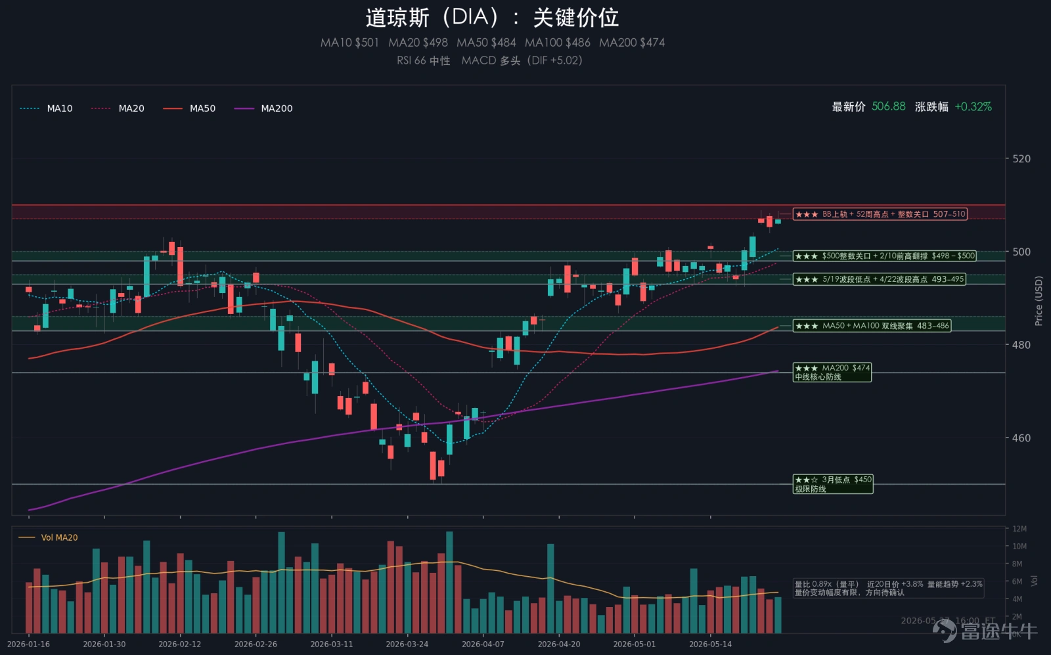
Task: Click the Price (USD) axis title
Action: point(1039,301)
